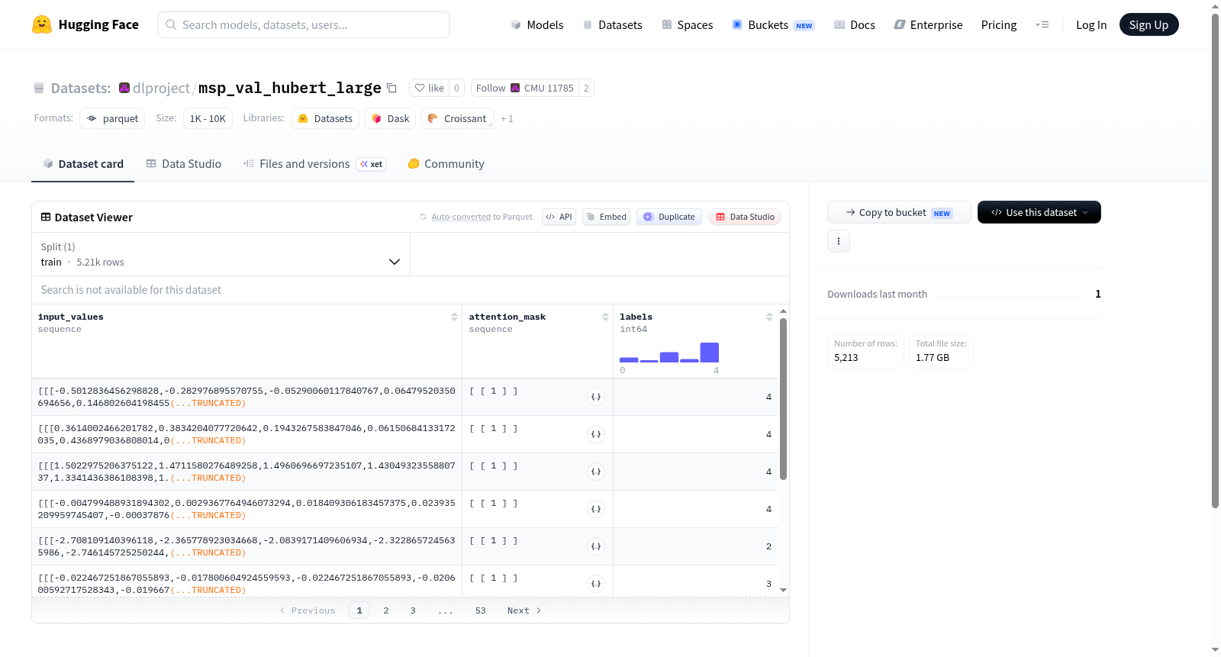Viewport: 1221px width, 657px height.
Task: Click the 1K - 10K size tag
Action: pyautogui.click(x=208, y=118)
